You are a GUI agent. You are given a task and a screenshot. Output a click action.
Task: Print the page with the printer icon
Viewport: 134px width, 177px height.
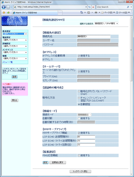pyautogui.click(x=96, y=13)
